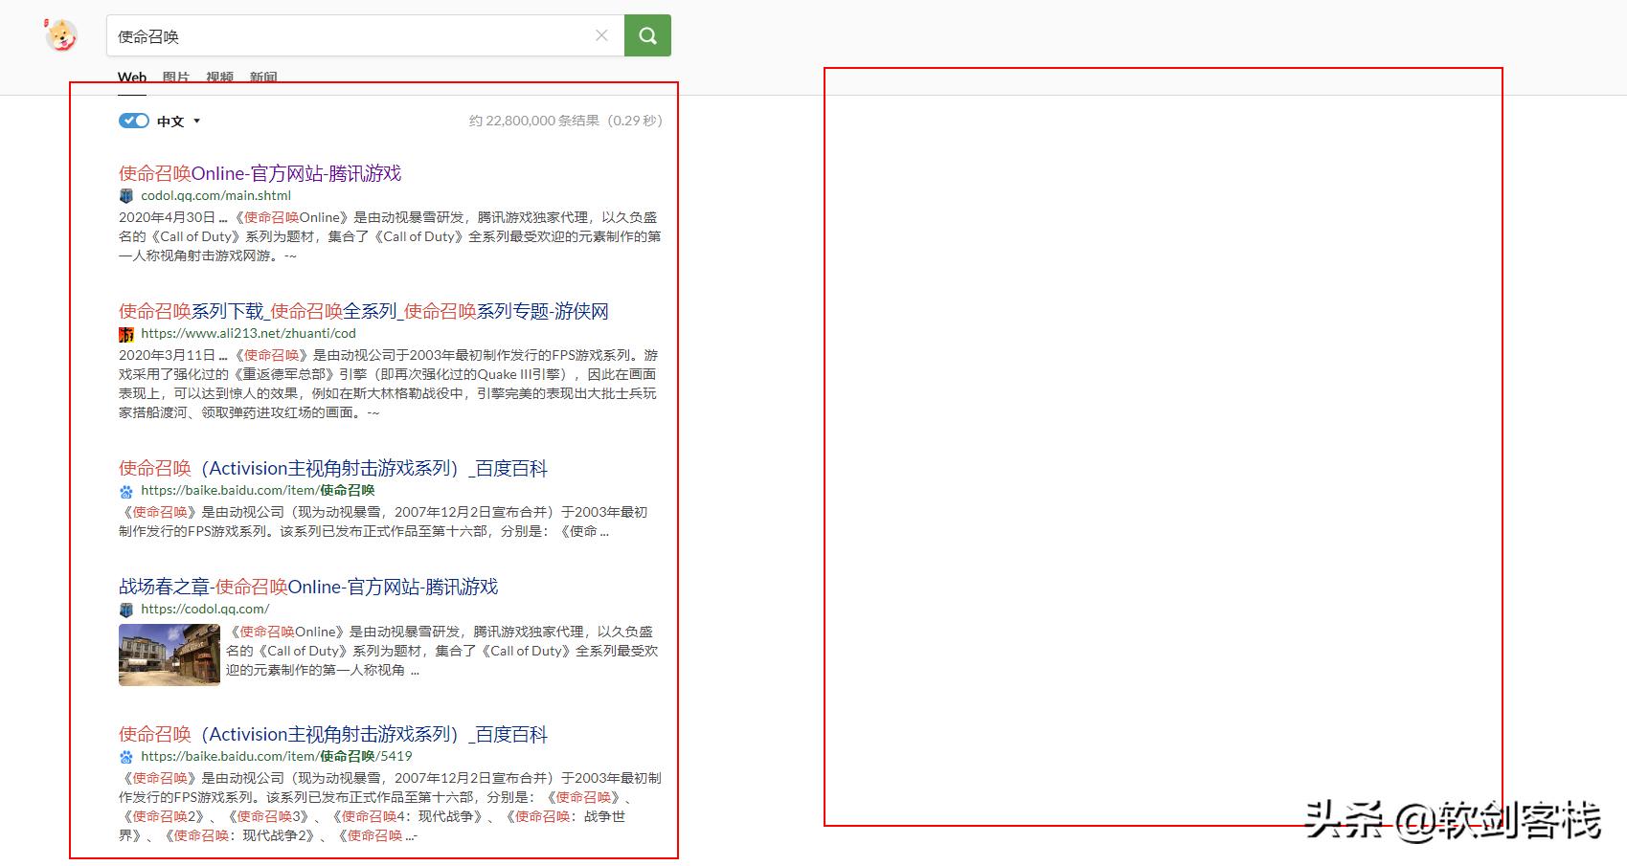Select the 新闻 tab
This screenshot has width=1627, height=866.
(x=263, y=77)
